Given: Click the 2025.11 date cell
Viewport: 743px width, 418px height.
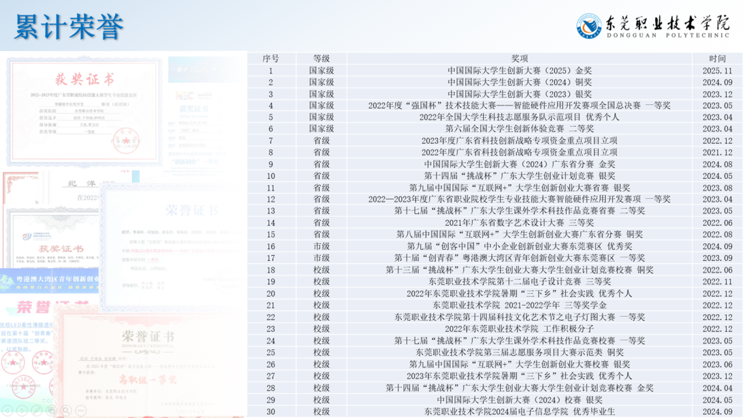Looking at the screenshot, I should pyautogui.click(x=717, y=70).
